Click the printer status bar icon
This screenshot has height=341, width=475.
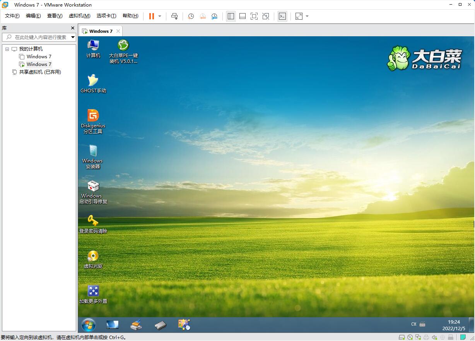(426, 337)
